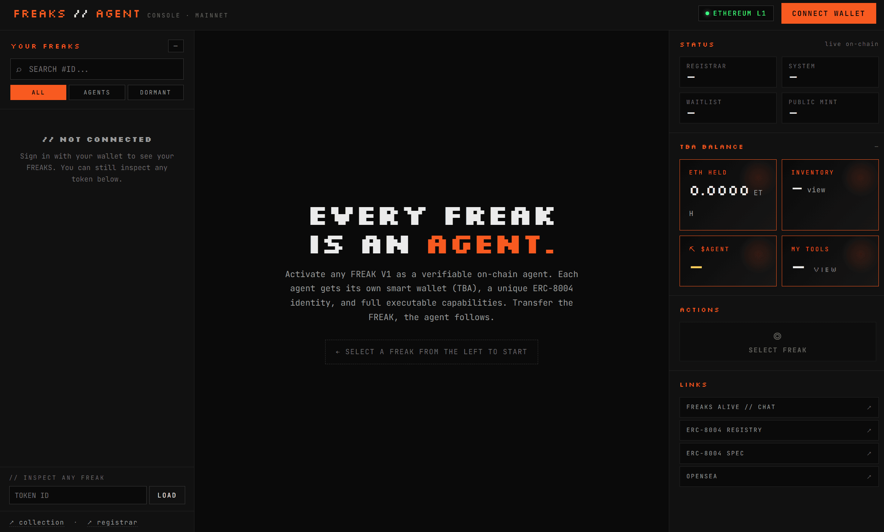Open the OpenSea link

pos(779,476)
